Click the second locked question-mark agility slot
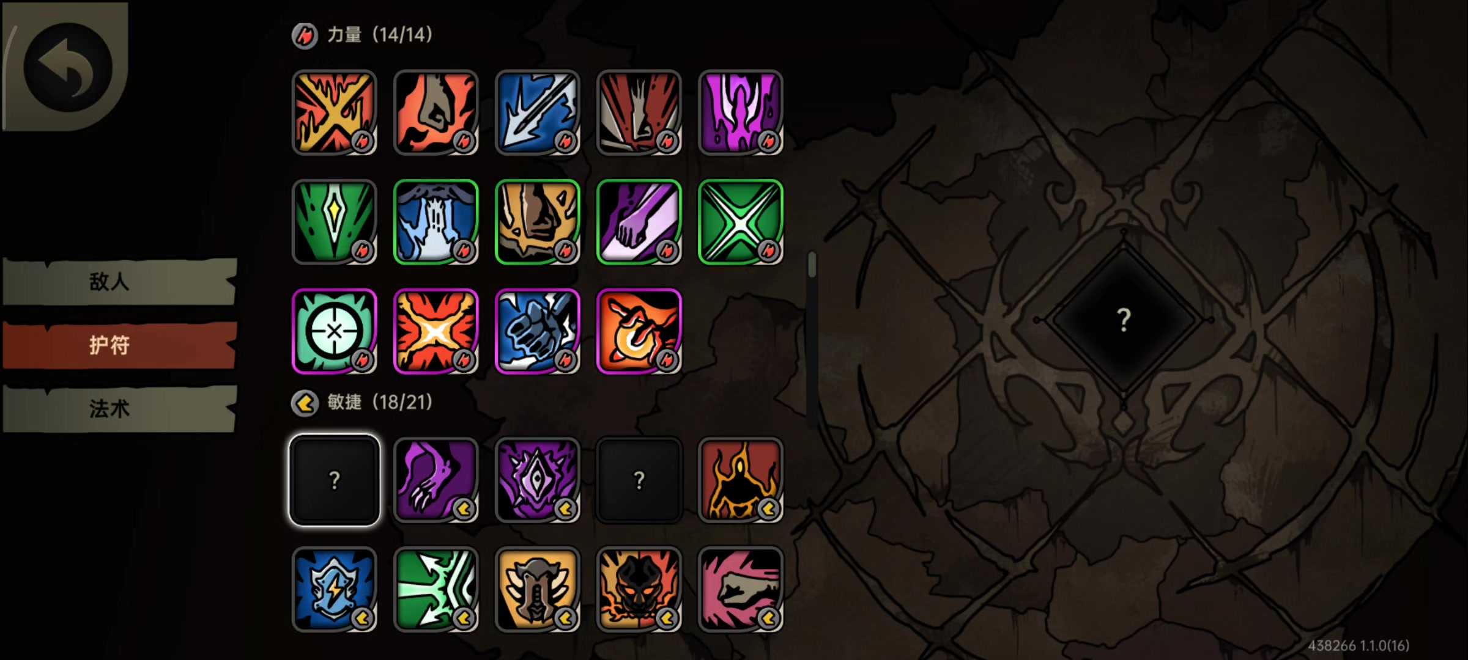The image size is (1468, 660). [x=639, y=480]
